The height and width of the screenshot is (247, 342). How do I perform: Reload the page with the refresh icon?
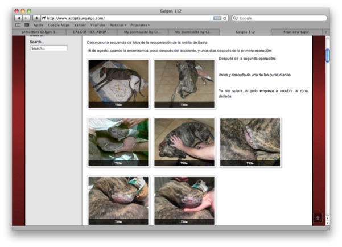225,18
